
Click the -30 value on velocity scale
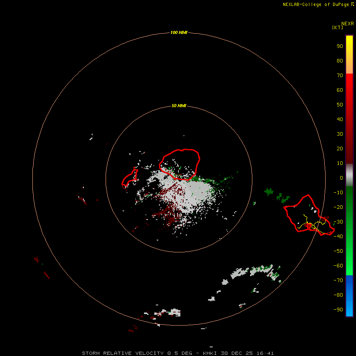(338, 222)
